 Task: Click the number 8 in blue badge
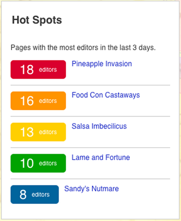pos(23,194)
